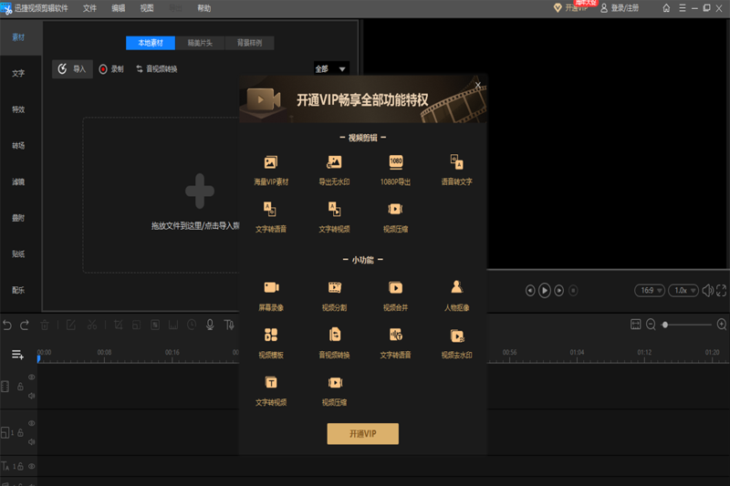This screenshot has height=486, width=730.
Task: Open 文字转视频 under the 视频剪辑 section
Action: click(334, 210)
